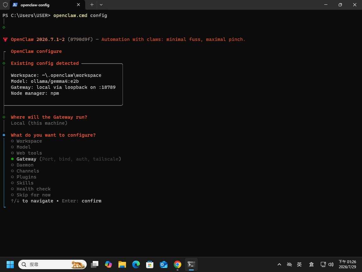
Task: Focus the taskbar search box
Action: pyautogui.click(x=52, y=264)
